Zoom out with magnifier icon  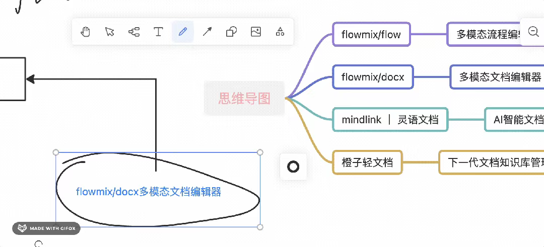tap(533, 32)
